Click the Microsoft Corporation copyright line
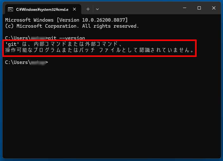Viewport: 223px width, 161px height. coord(72,26)
